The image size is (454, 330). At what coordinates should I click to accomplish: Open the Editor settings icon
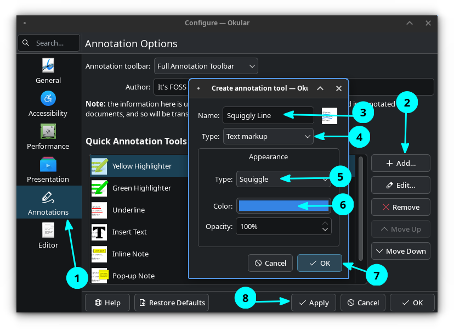48,230
